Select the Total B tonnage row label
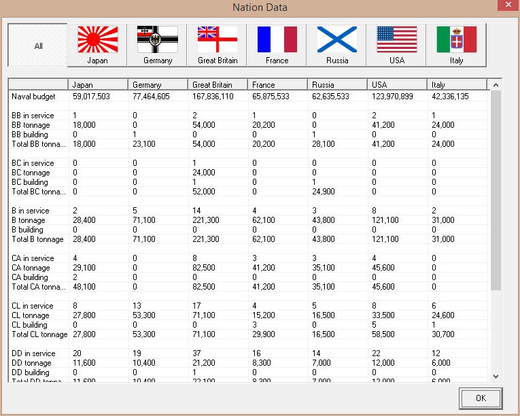Image resolution: width=520 pixels, height=416 pixels. (x=37, y=239)
